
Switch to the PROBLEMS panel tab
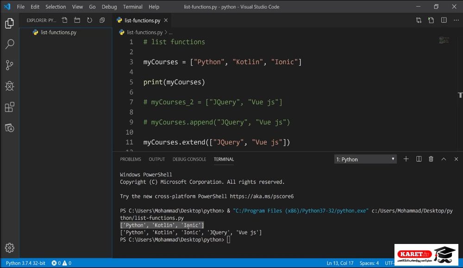tap(131, 159)
